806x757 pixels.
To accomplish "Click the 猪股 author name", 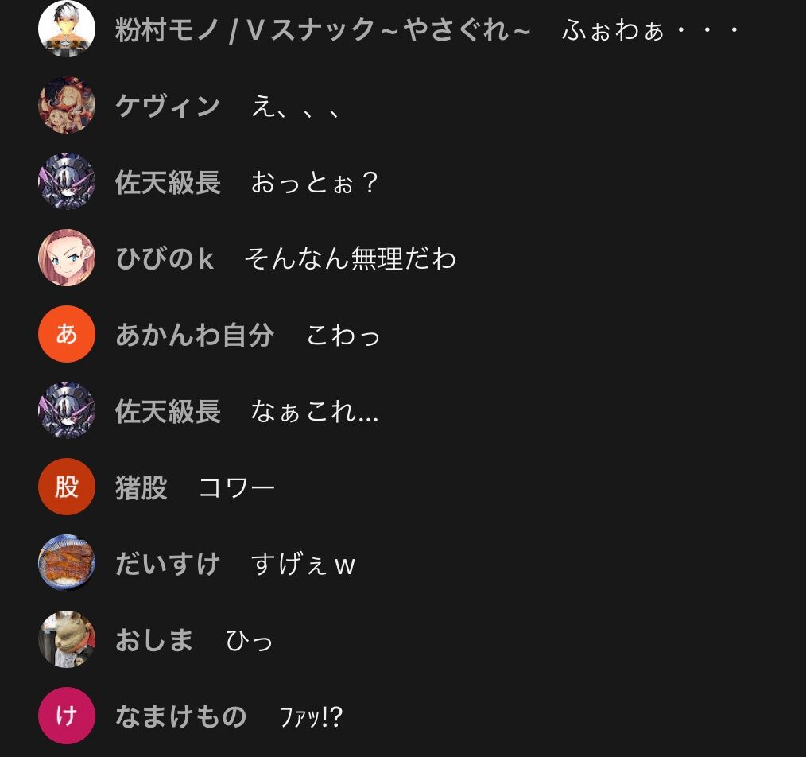I will click(x=141, y=487).
